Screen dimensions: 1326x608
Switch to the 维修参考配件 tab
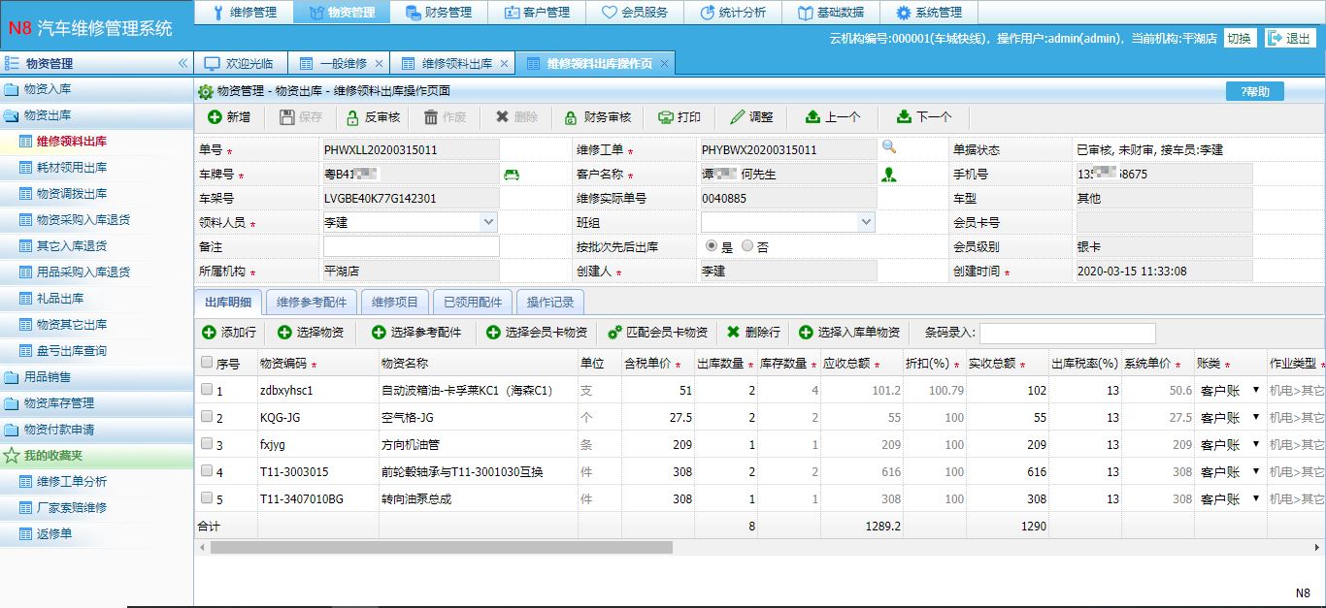[x=311, y=302]
